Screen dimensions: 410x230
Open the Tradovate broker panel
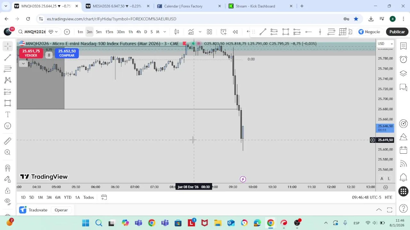click(x=33, y=210)
